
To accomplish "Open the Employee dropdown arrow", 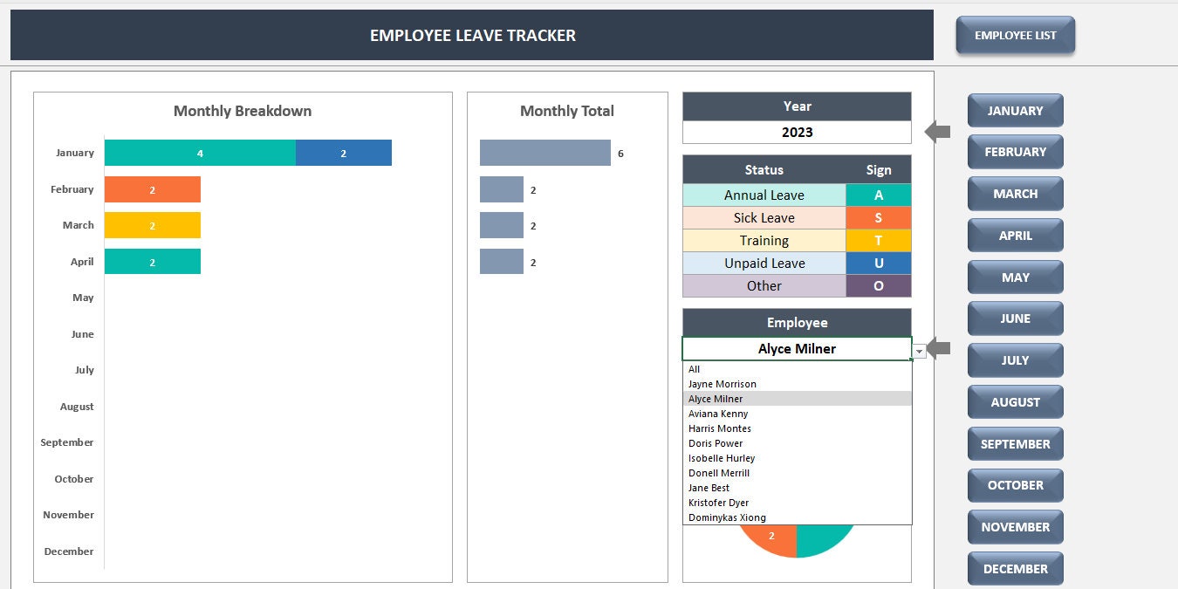I will click(919, 349).
